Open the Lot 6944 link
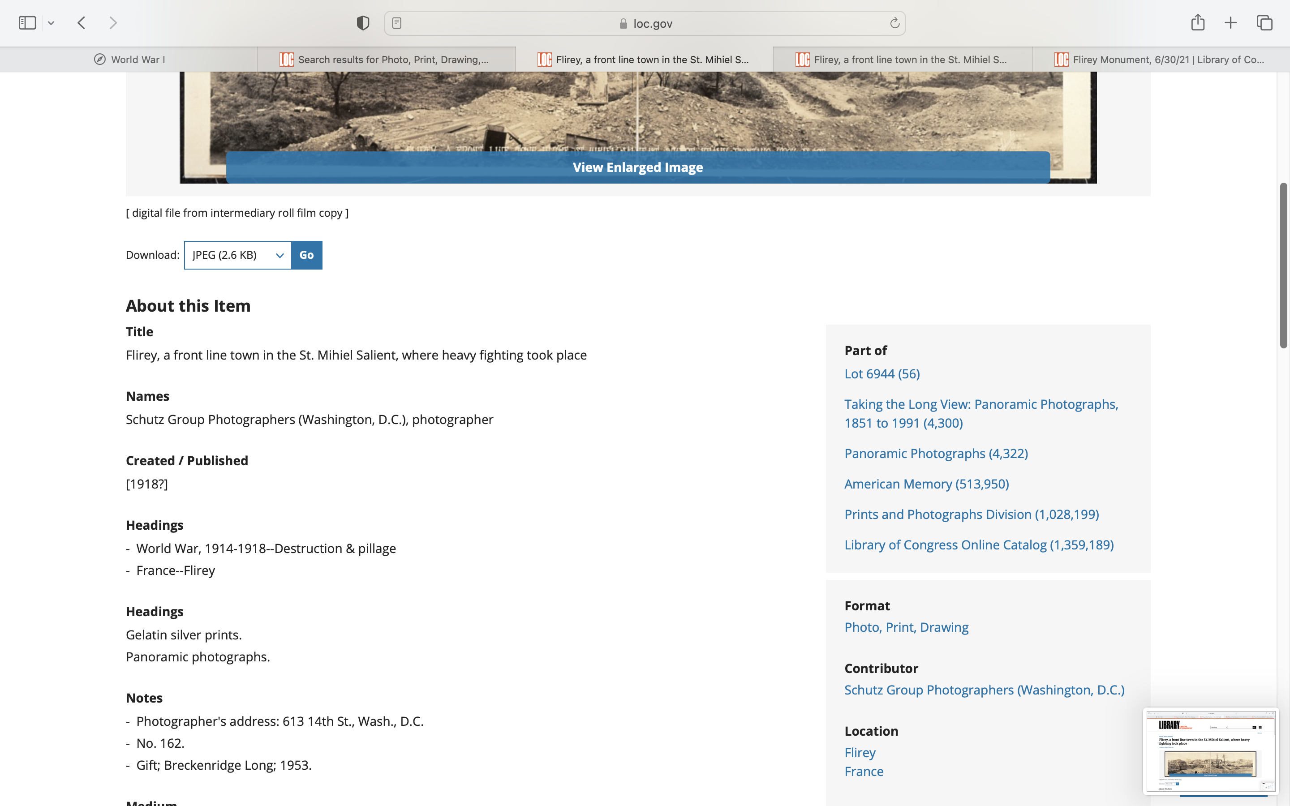 click(881, 374)
